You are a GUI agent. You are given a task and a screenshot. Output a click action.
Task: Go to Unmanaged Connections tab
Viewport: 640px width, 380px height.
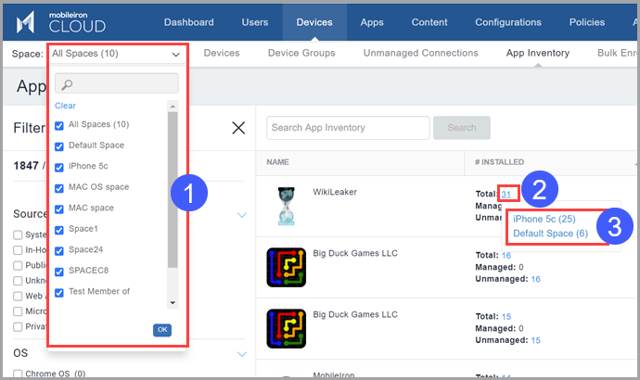(420, 54)
